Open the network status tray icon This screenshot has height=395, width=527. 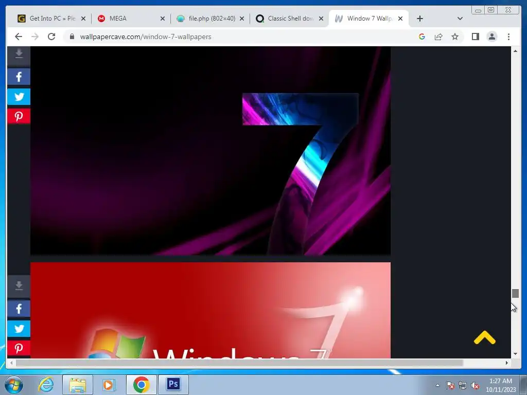(463, 385)
